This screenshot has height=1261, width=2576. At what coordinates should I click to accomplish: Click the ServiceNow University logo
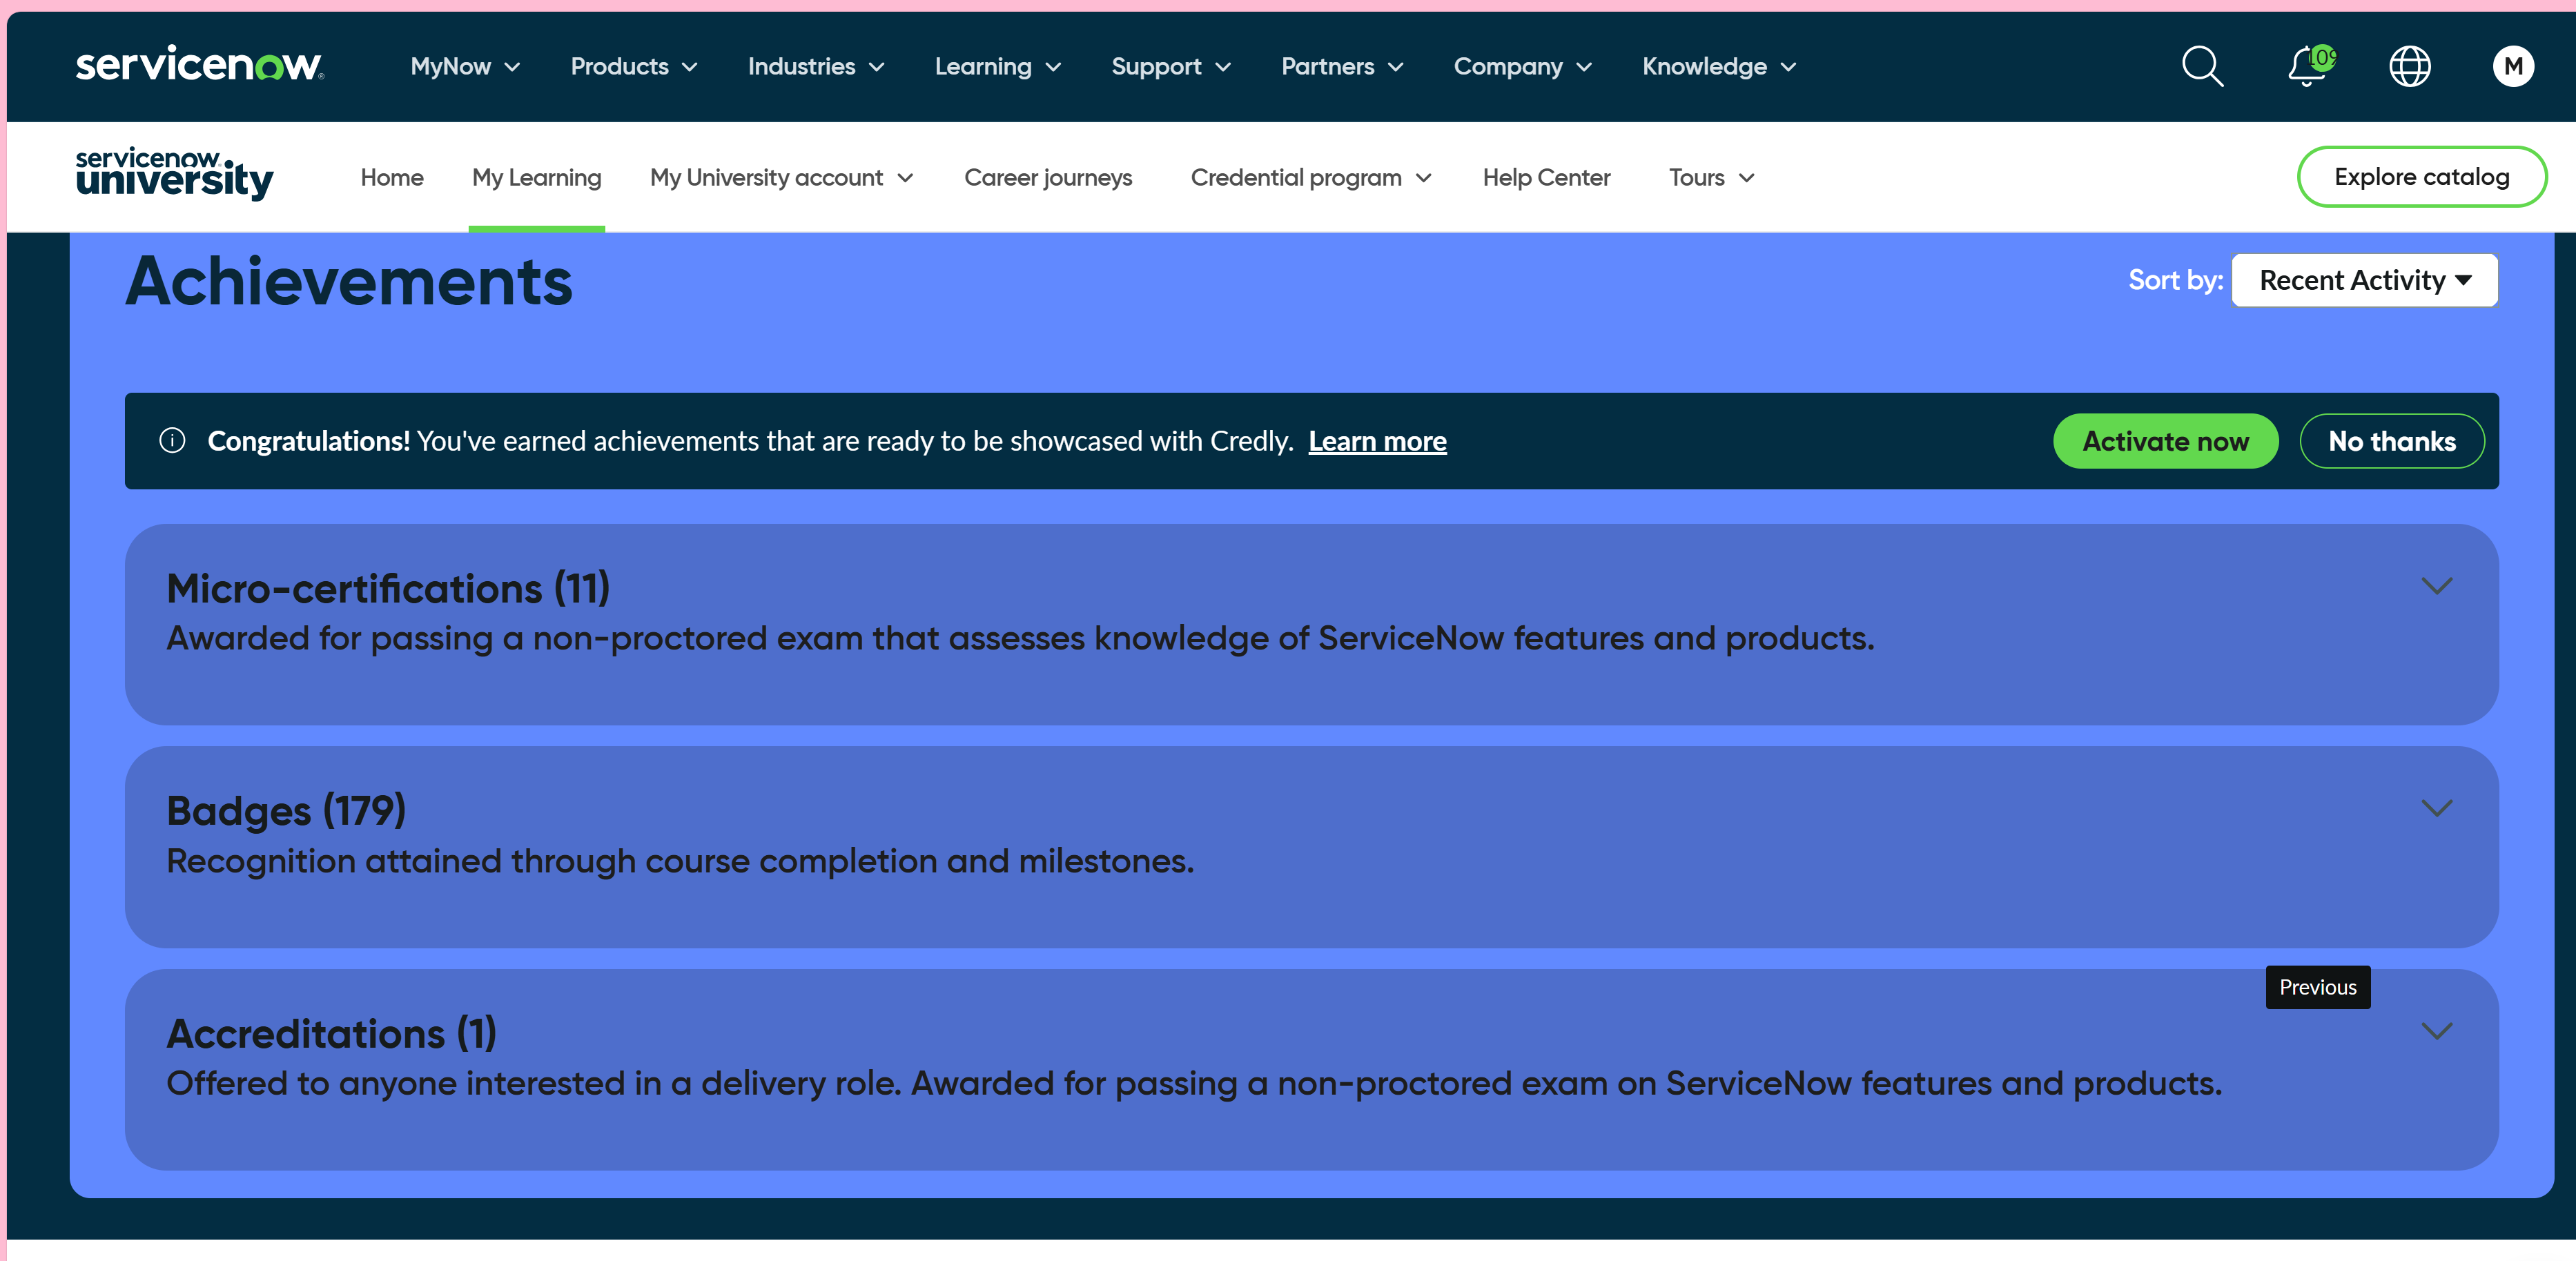174,175
